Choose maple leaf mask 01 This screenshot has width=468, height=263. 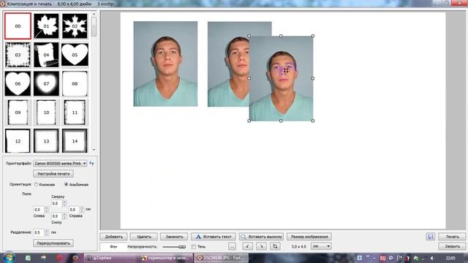pos(46,26)
